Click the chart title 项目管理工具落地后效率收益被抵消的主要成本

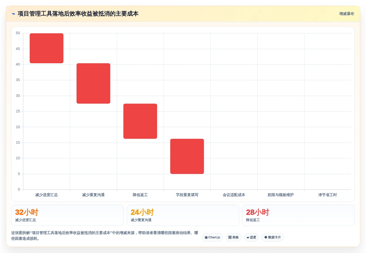coord(78,14)
